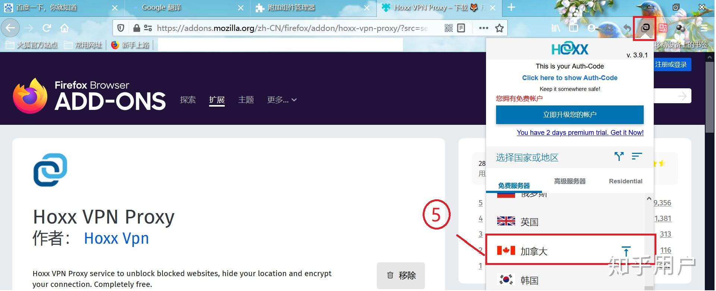The height and width of the screenshot is (291, 716).
Task: Open 主题 in add-ons navigation
Action: (246, 100)
